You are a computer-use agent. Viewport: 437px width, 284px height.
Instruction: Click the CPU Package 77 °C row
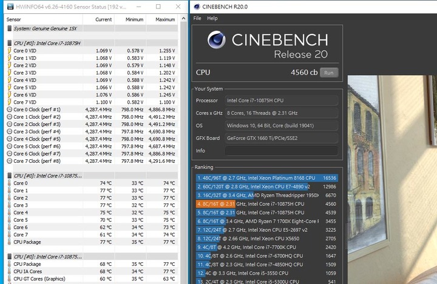(x=92, y=242)
